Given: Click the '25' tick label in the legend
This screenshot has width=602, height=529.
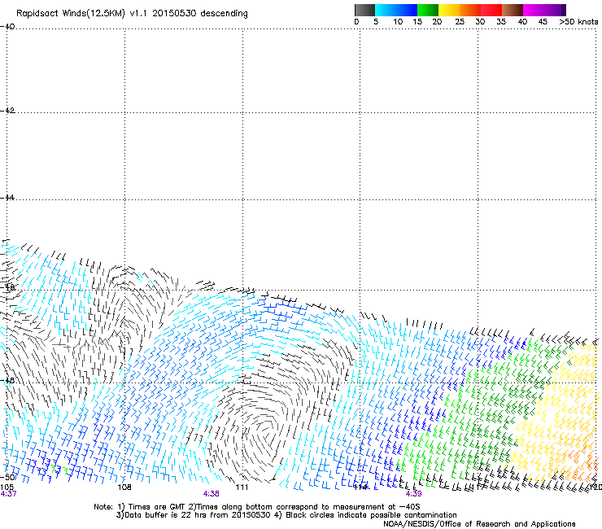Looking at the screenshot, I should 460,21.
